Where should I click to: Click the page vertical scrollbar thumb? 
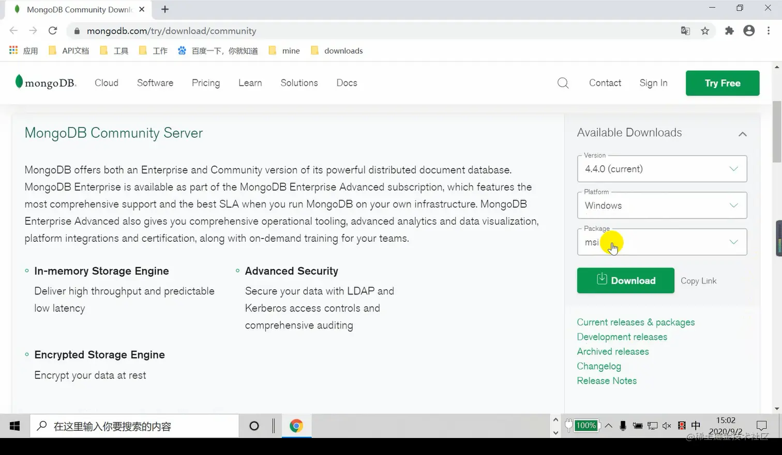[777, 132]
